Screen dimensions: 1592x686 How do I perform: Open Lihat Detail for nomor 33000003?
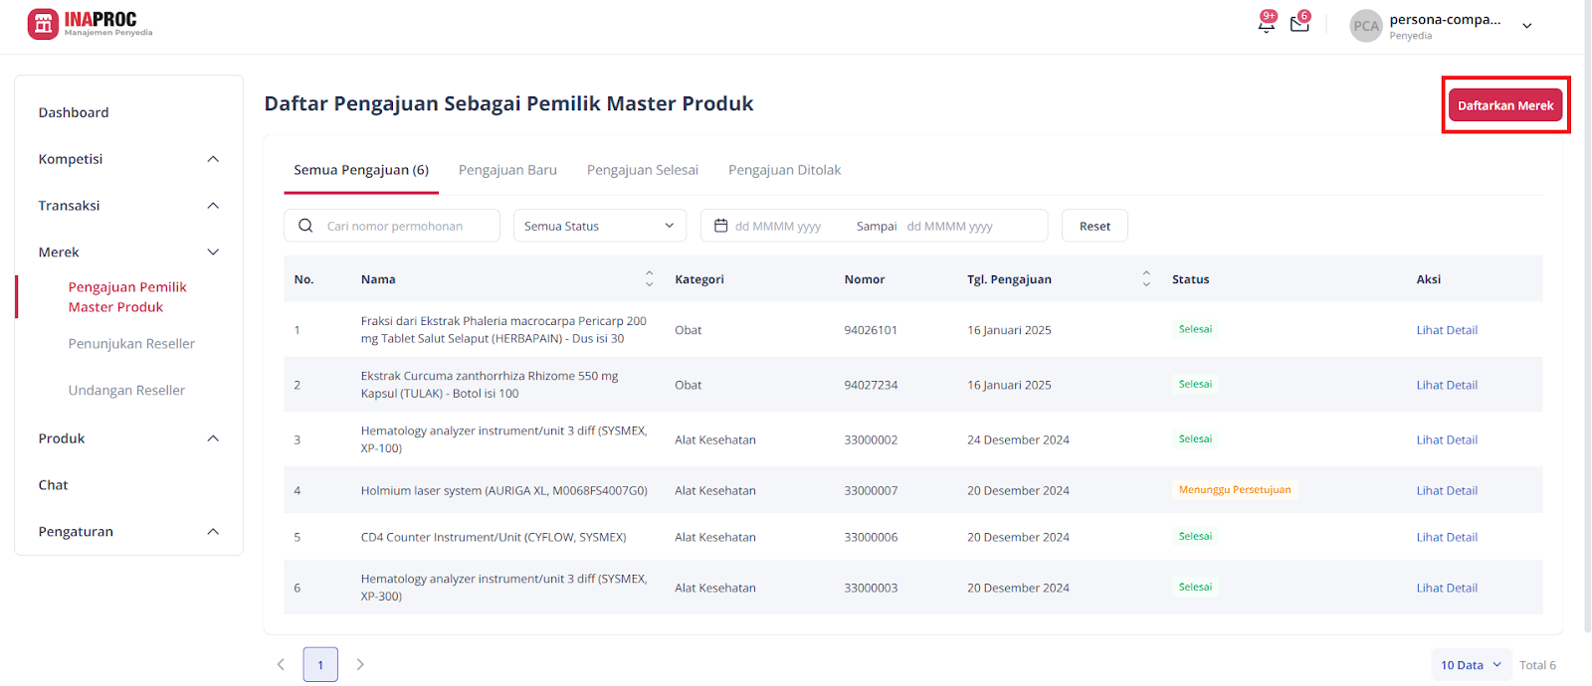[x=1447, y=588]
